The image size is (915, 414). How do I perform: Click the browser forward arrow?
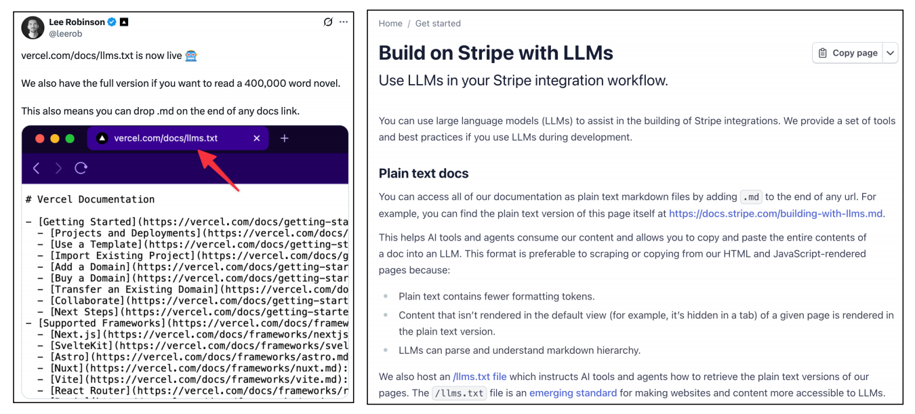point(58,168)
